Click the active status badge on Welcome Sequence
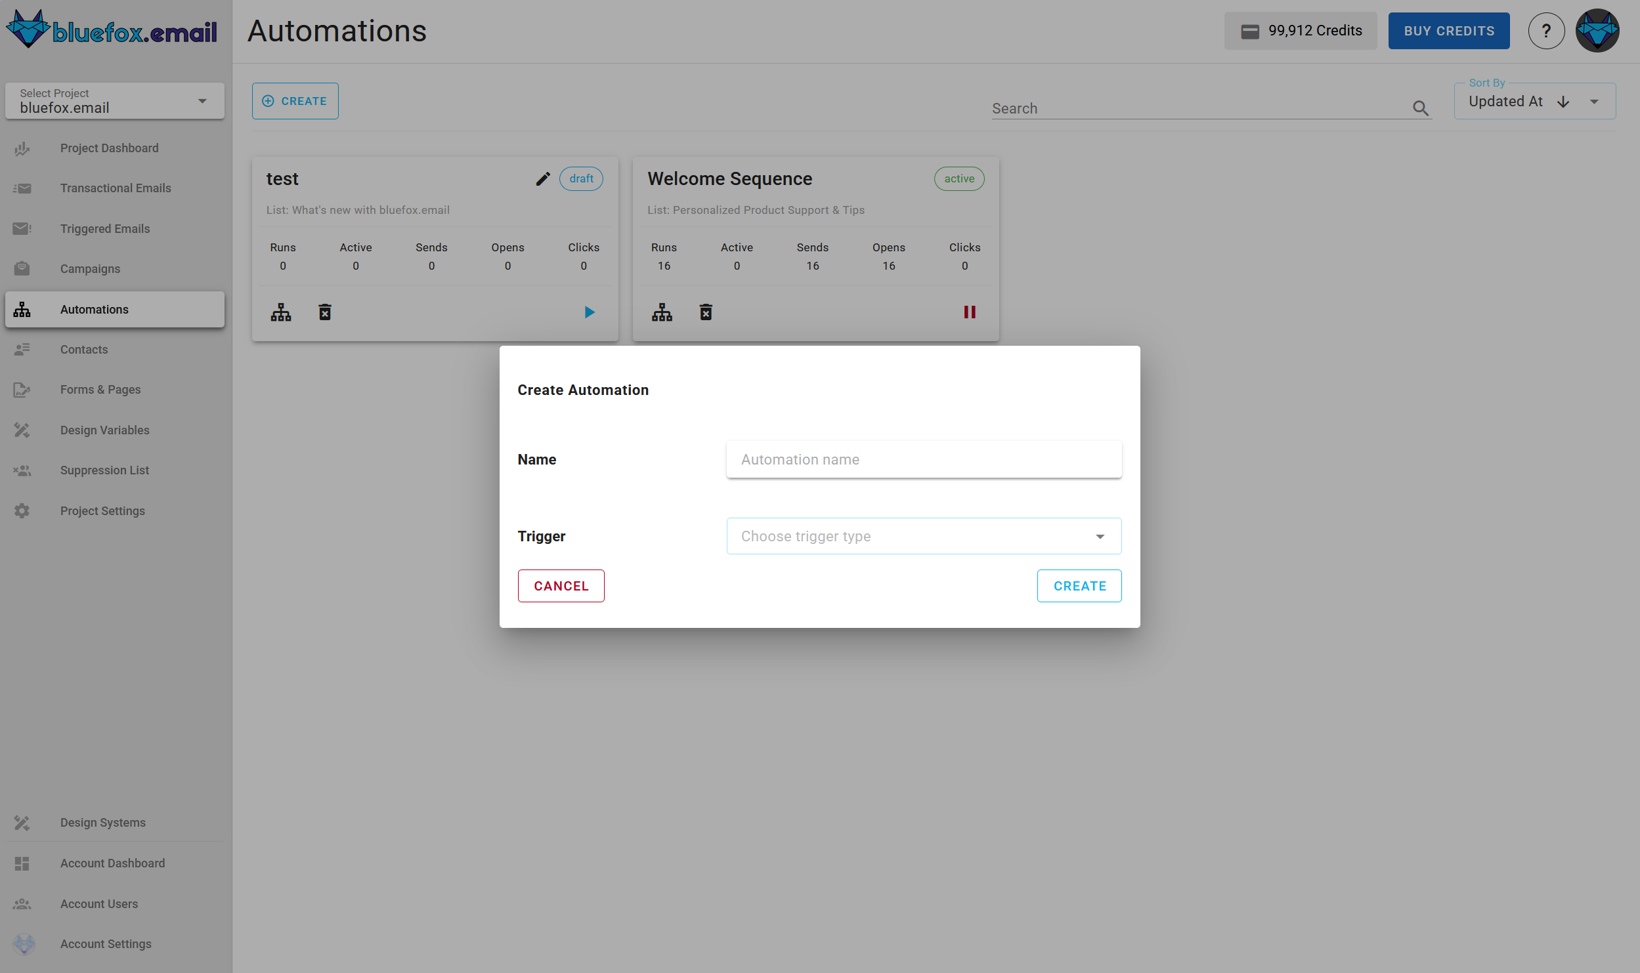The width and height of the screenshot is (1640, 973). point(959,178)
